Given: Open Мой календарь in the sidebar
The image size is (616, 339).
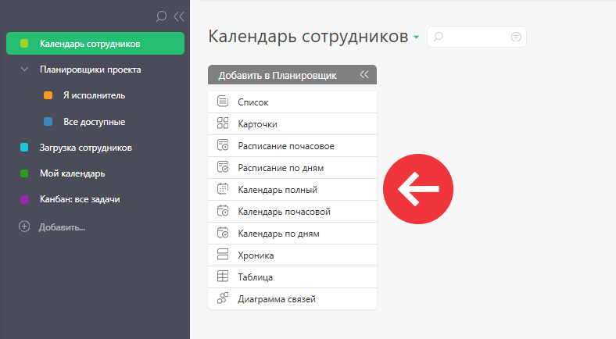Looking at the screenshot, I should 72,173.
